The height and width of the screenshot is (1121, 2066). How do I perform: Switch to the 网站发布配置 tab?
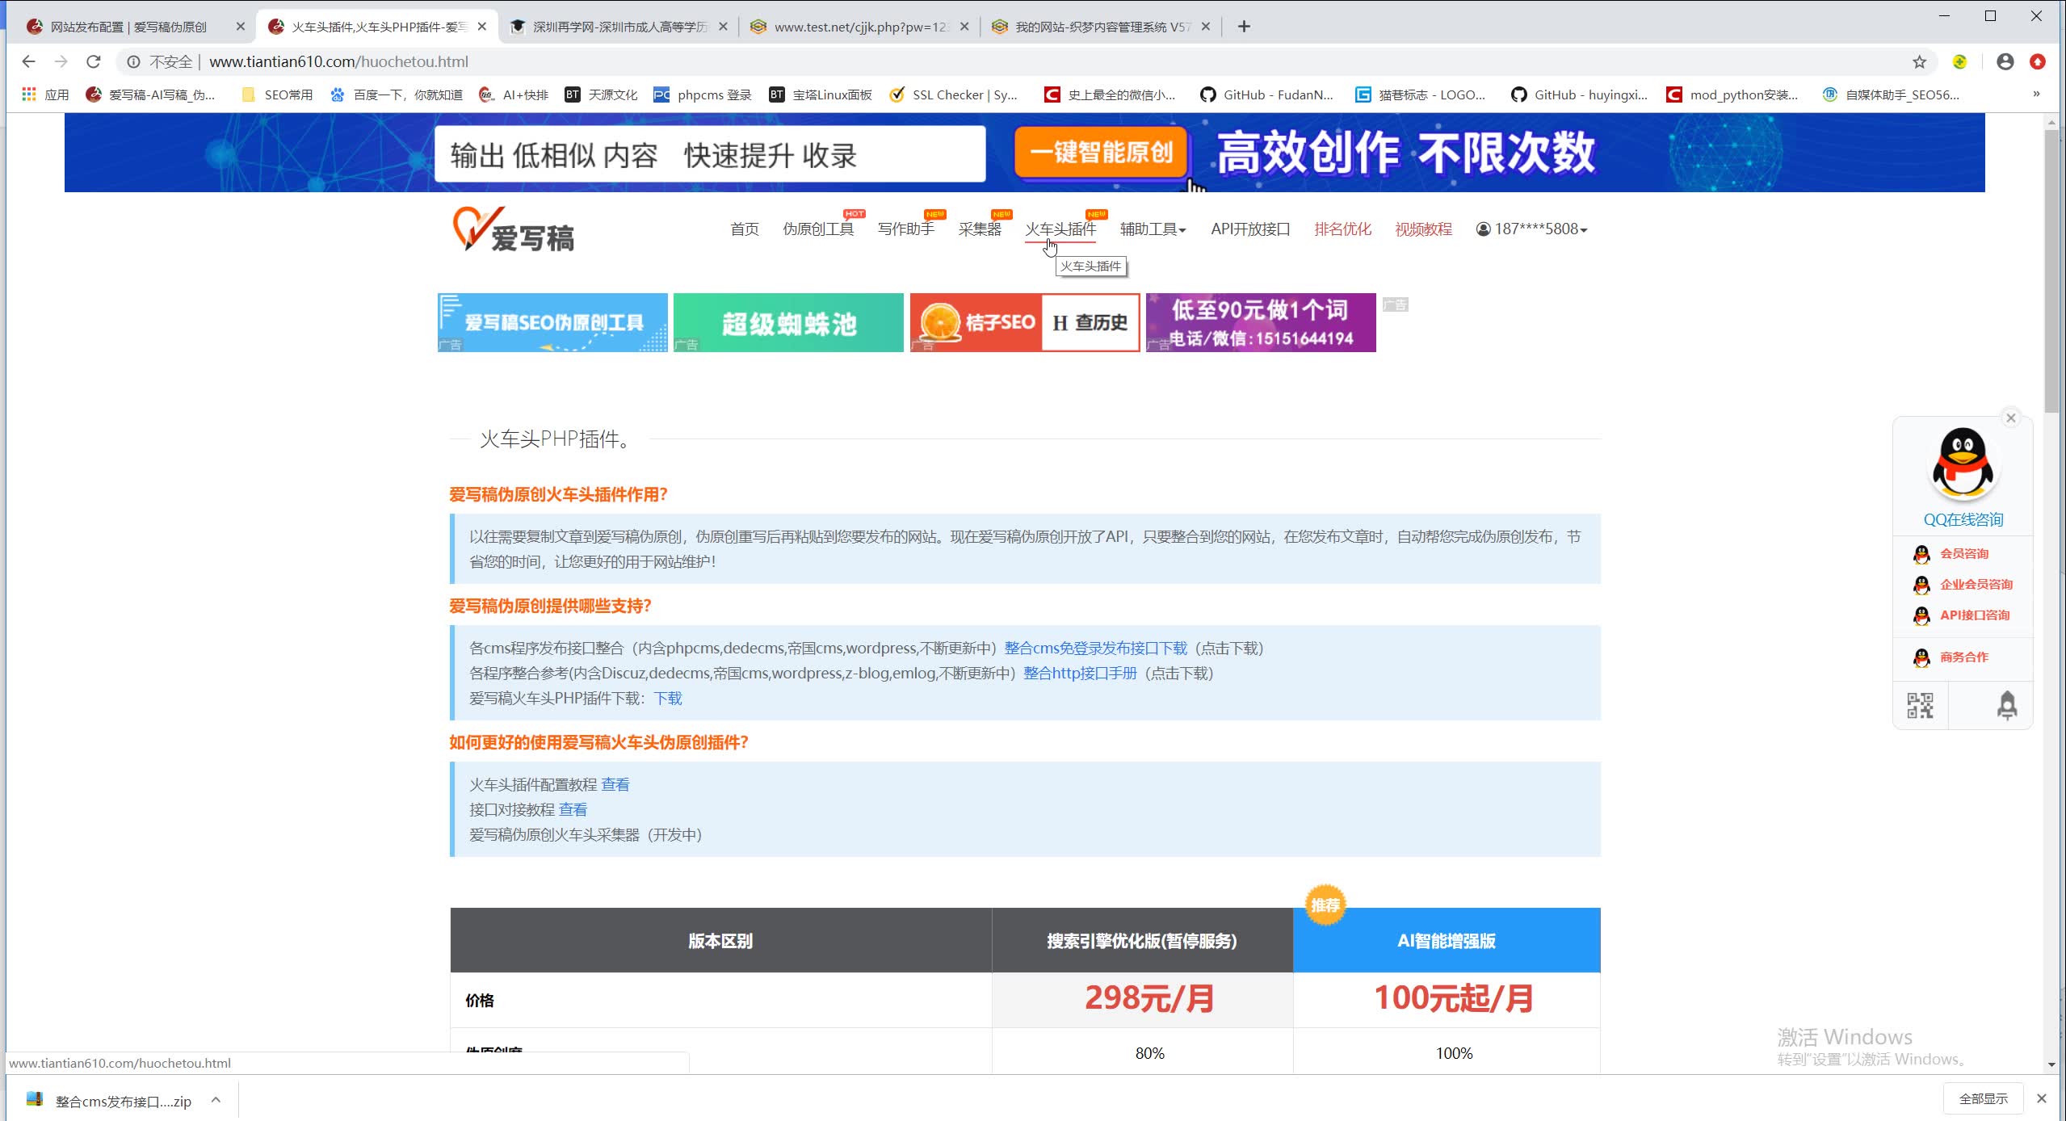coord(129,27)
